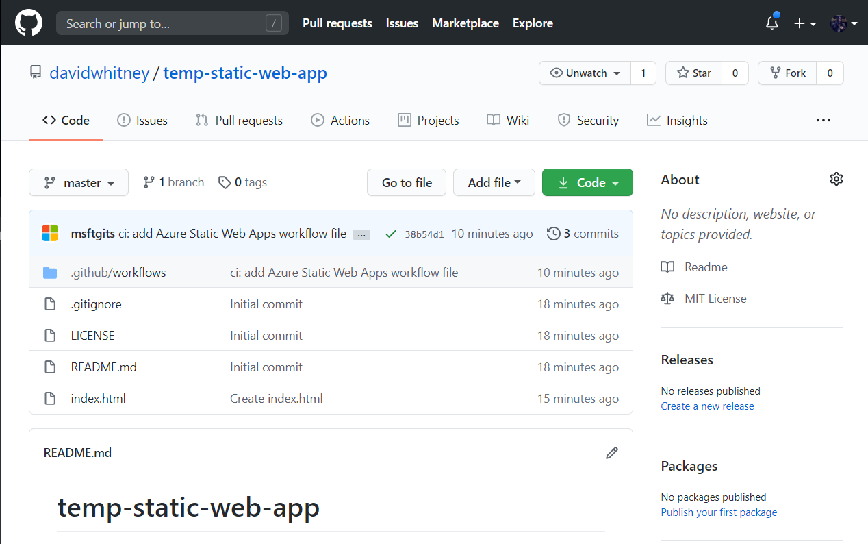The height and width of the screenshot is (544, 868).
Task: Click the .github/workflows folder icon
Action: click(50, 273)
